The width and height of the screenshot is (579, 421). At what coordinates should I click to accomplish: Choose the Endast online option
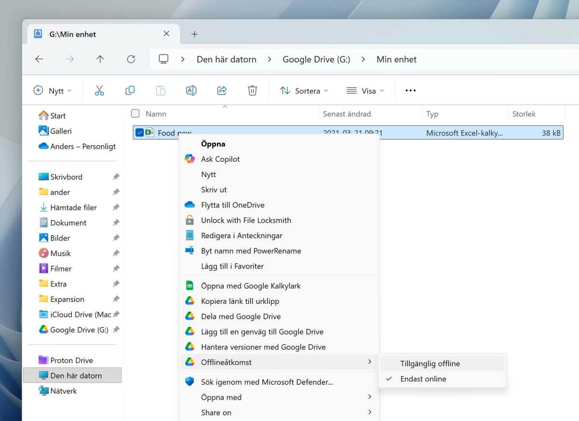click(423, 379)
